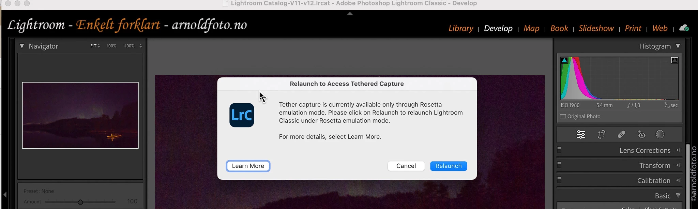Open the zoom percentage dropdown beside 400%
Image resolution: width=698 pixels, height=209 pixels.
pos(140,46)
